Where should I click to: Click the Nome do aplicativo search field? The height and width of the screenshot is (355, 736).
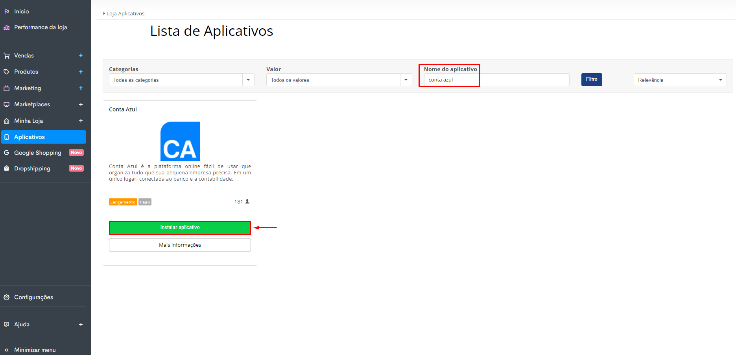coord(497,80)
